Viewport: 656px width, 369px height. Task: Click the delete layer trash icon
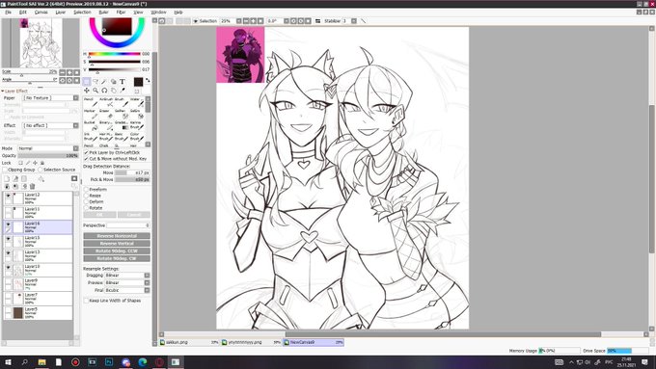point(32,186)
